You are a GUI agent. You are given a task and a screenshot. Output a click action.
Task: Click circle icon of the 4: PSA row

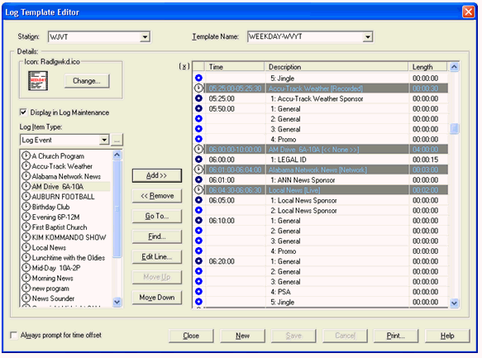coord(198,291)
